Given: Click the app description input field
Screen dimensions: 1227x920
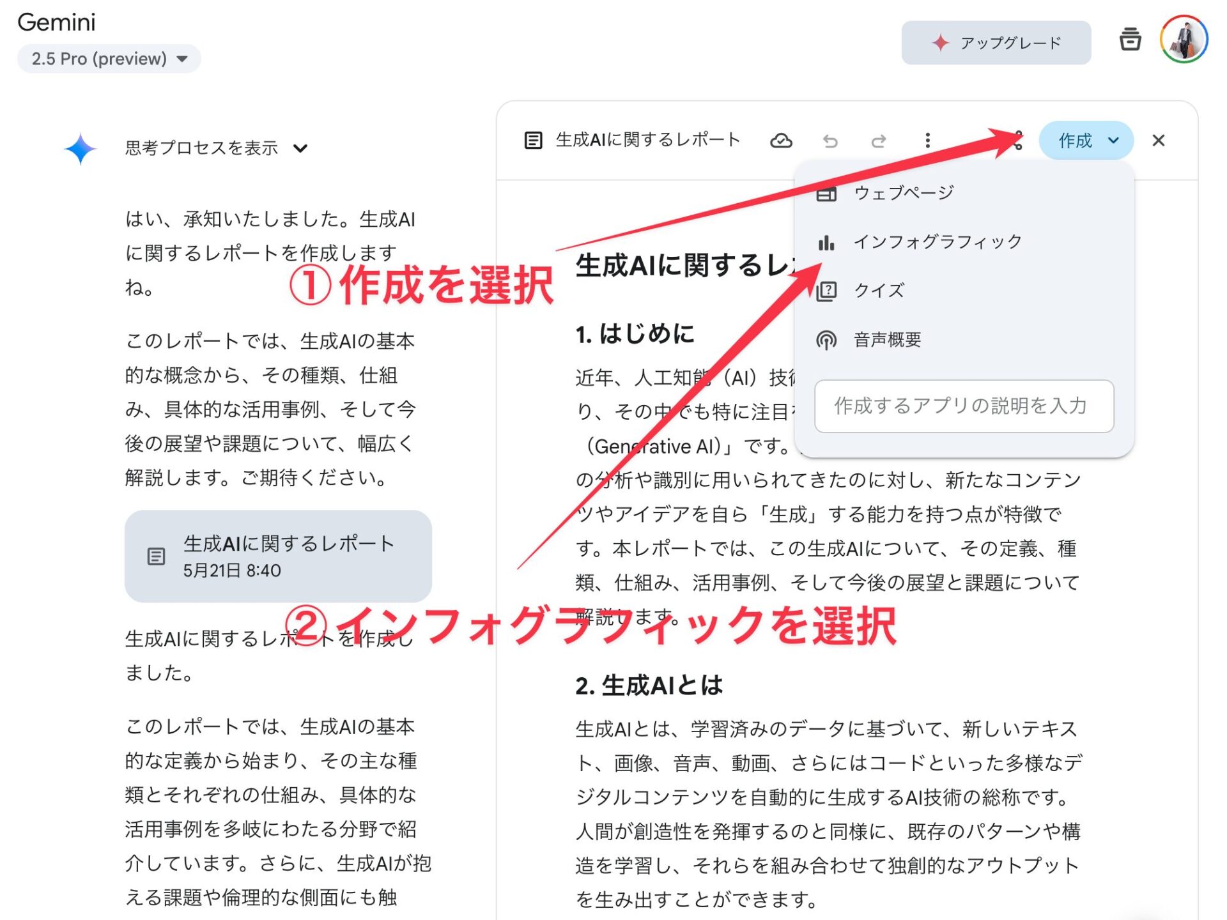Looking at the screenshot, I should [x=965, y=407].
